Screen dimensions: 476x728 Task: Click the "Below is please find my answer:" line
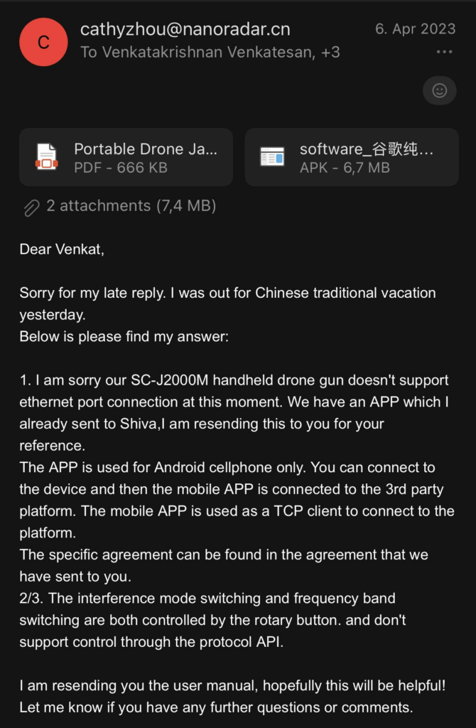[124, 336]
